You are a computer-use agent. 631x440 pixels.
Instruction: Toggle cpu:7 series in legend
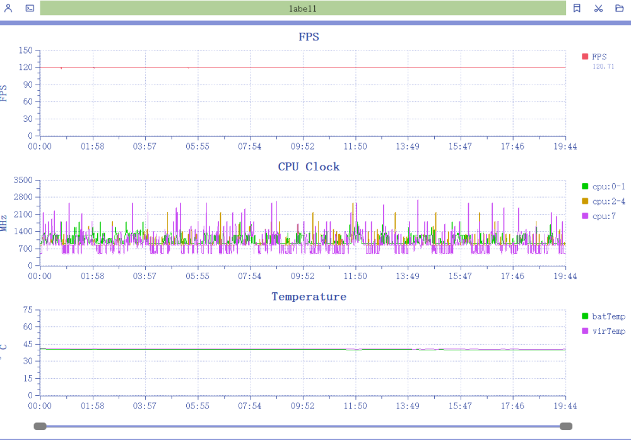pos(599,216)
